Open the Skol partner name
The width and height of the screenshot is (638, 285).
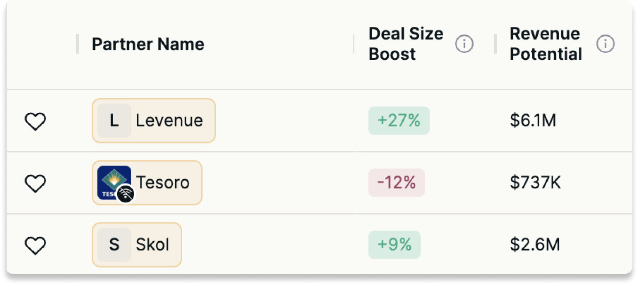tap(152, 245)
